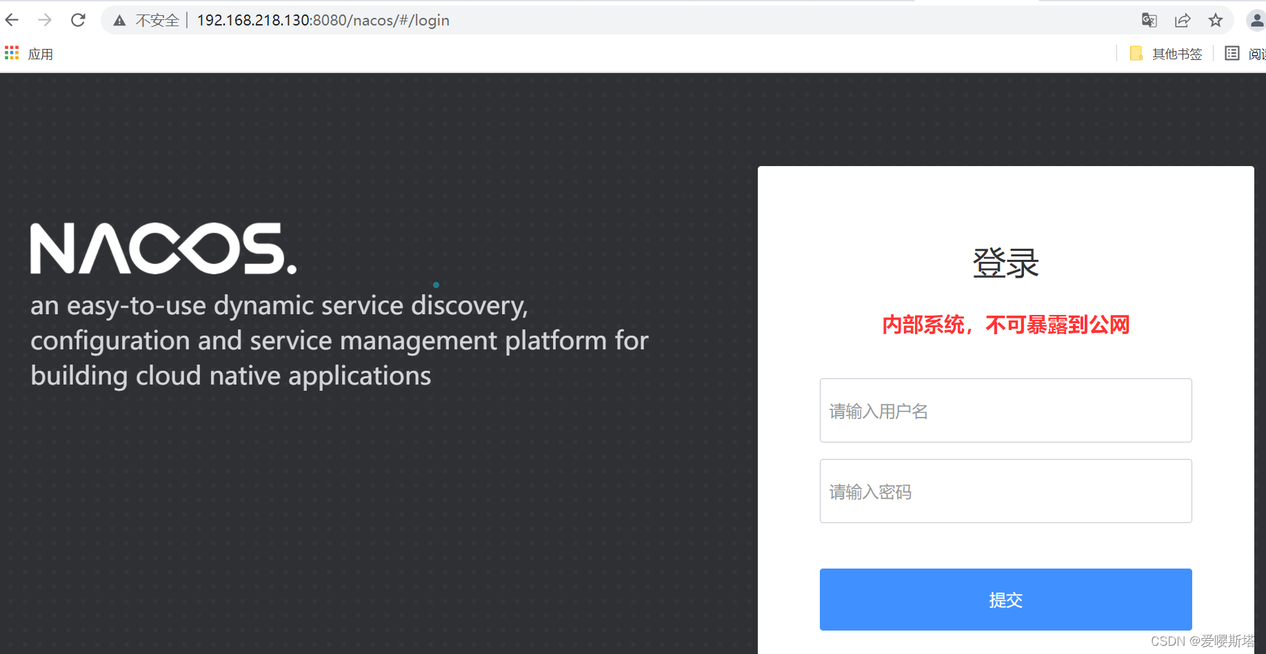Click the username field 请输入用户名

coord(1005,410)
